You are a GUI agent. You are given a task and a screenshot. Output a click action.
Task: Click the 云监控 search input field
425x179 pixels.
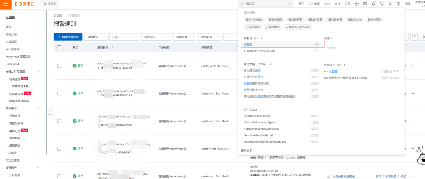(265, 4)
